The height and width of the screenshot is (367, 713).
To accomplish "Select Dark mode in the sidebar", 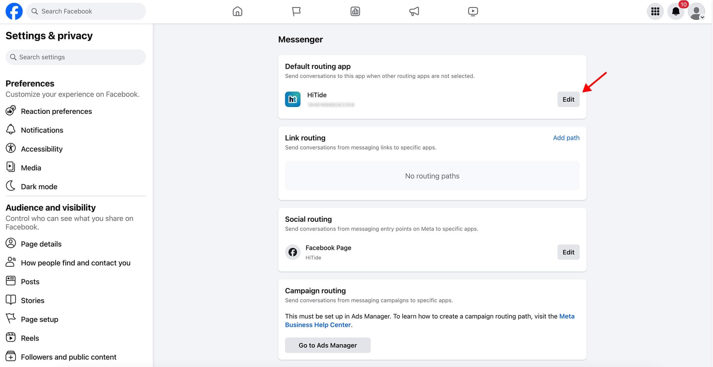I will pyautogui.click(x=39, y=187).
